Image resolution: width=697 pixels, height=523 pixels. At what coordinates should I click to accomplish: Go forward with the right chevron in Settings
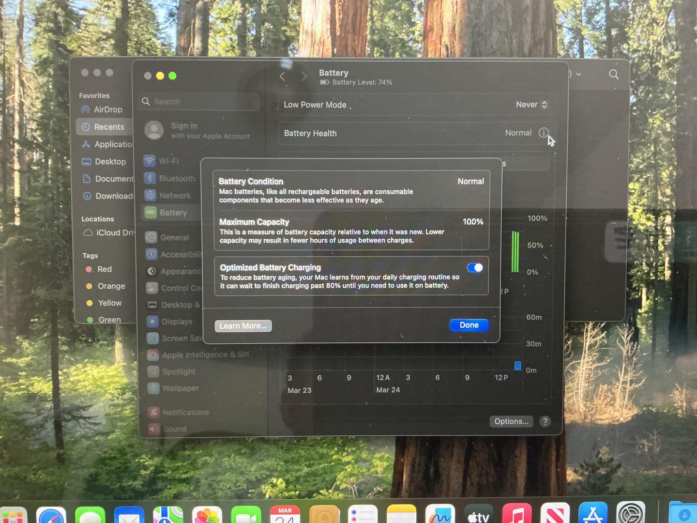(304, 77)
